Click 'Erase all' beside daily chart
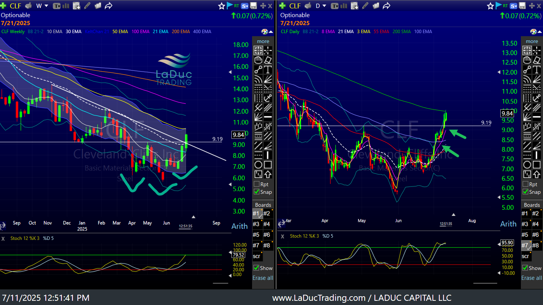 (x=532, y=278)
